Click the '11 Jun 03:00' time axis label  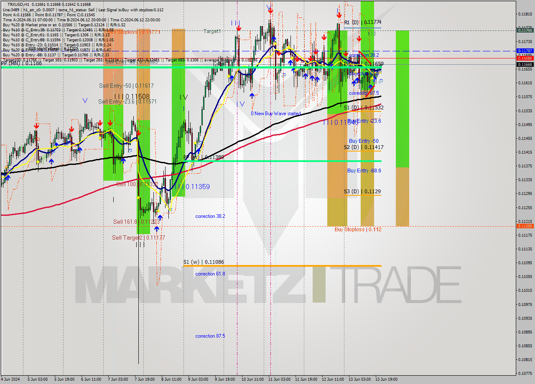click(x=279, y=379)
